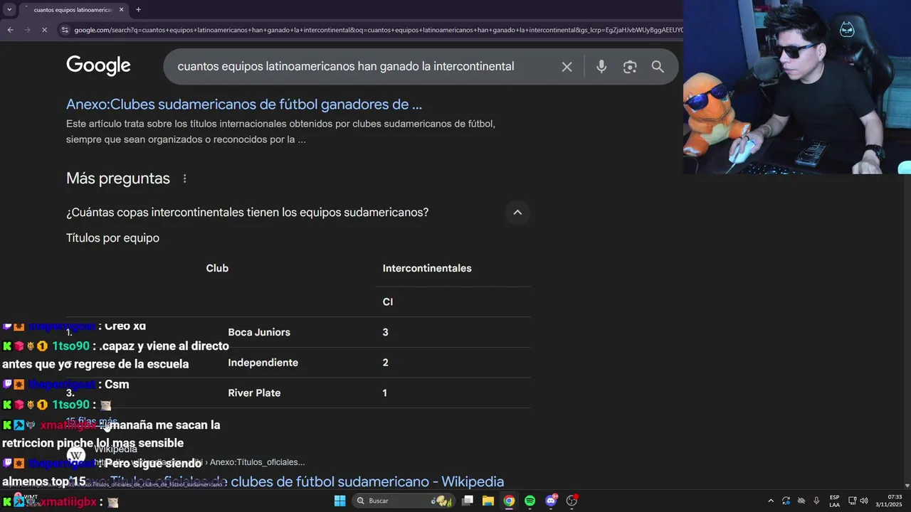Screen dimensions: 911x512
Task: Open the network settings tray icon
Action: click(852, 501)
